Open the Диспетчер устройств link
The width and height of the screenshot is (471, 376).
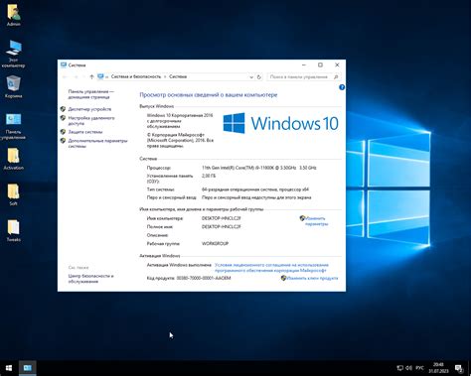[x=89, y=109]
